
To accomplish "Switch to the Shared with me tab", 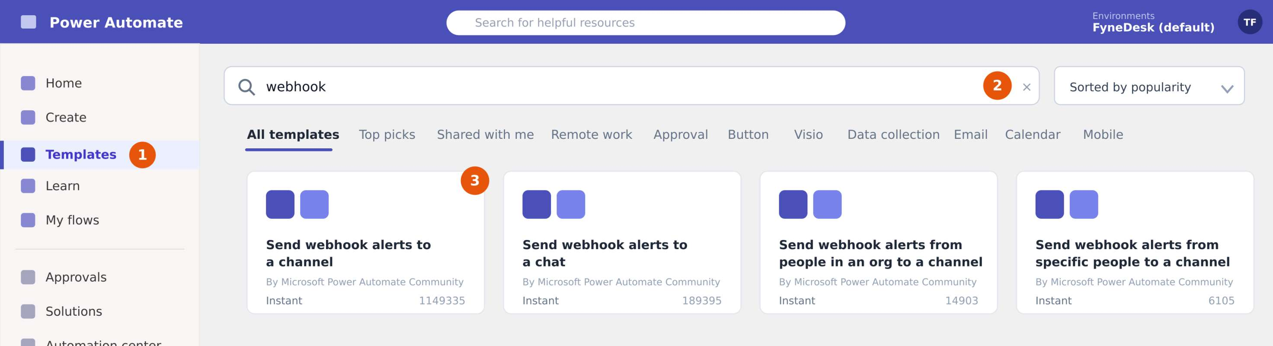I will (485, 135).
